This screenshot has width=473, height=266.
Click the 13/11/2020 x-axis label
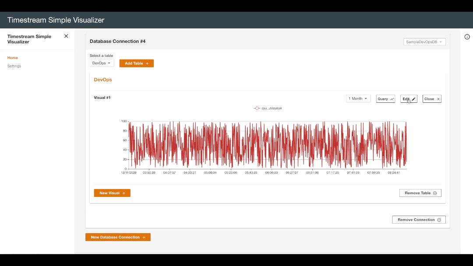tap(129, 173)
